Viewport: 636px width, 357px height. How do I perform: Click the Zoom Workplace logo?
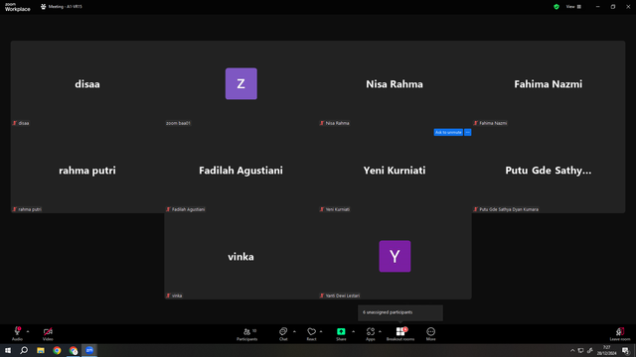tap(18, 7)
